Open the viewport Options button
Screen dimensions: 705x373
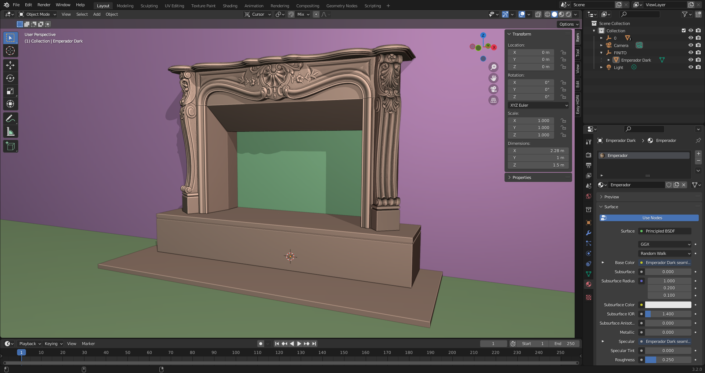pos(569,24)
